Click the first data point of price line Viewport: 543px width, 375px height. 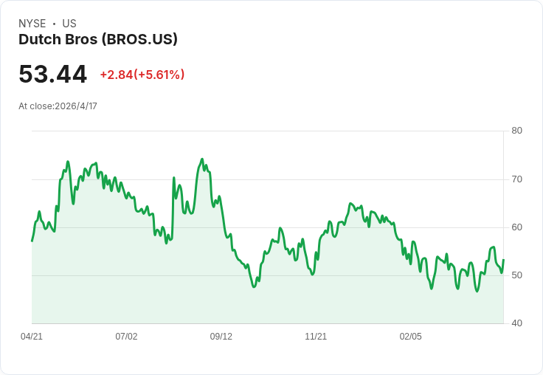[32, 241]
